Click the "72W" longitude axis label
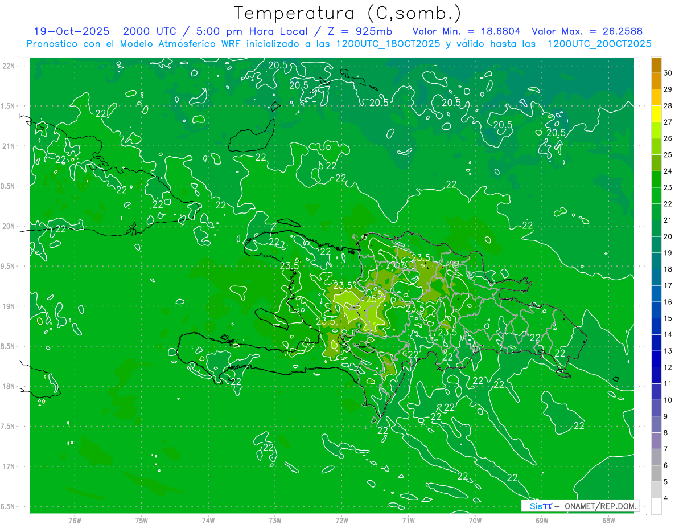 [341, 520]
